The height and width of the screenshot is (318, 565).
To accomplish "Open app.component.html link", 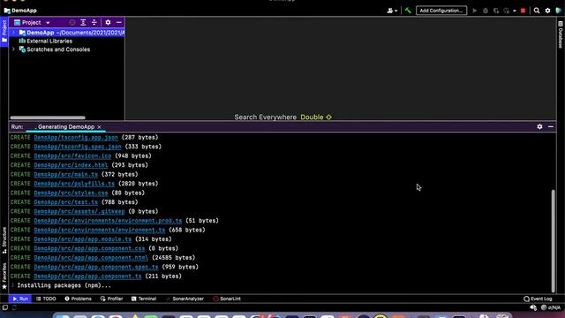I will [91, 258].
